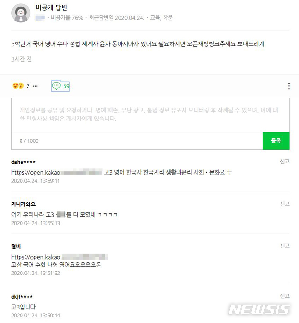Click the 59 comment count
This screenshot has width=299, height=323.
(x=66, y=86)
